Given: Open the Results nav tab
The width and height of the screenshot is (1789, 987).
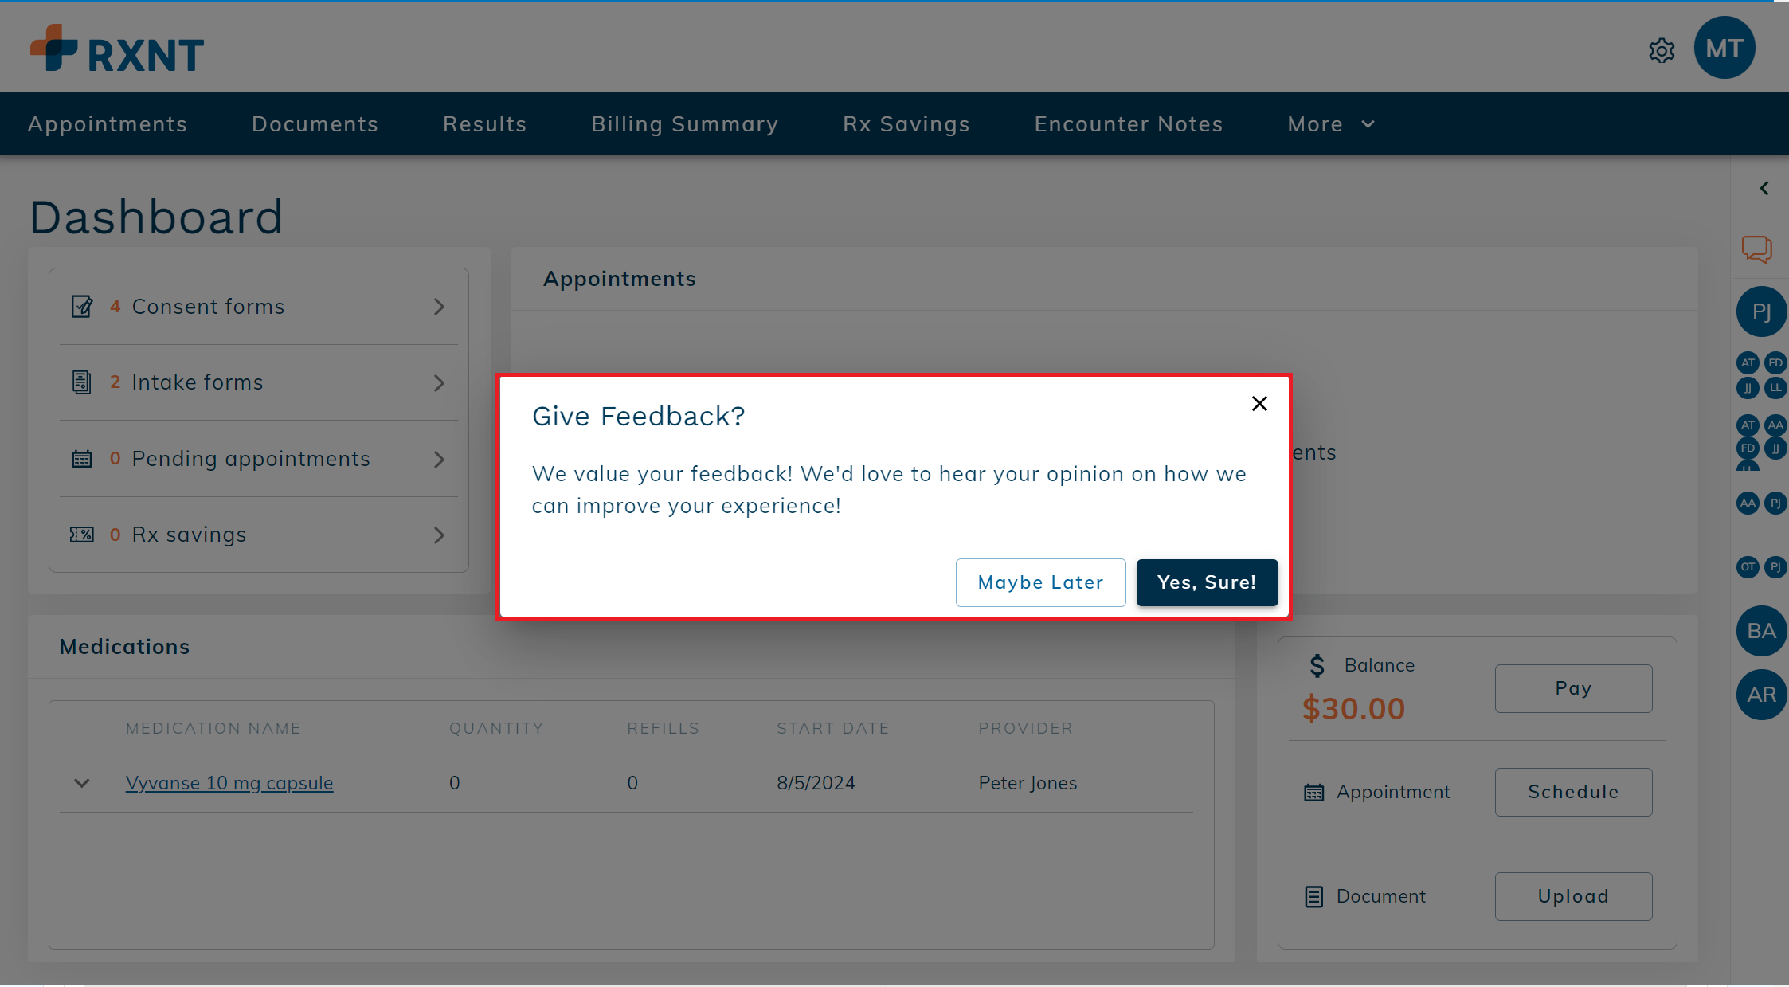Looking at the screenshot, I should (485, 124).
